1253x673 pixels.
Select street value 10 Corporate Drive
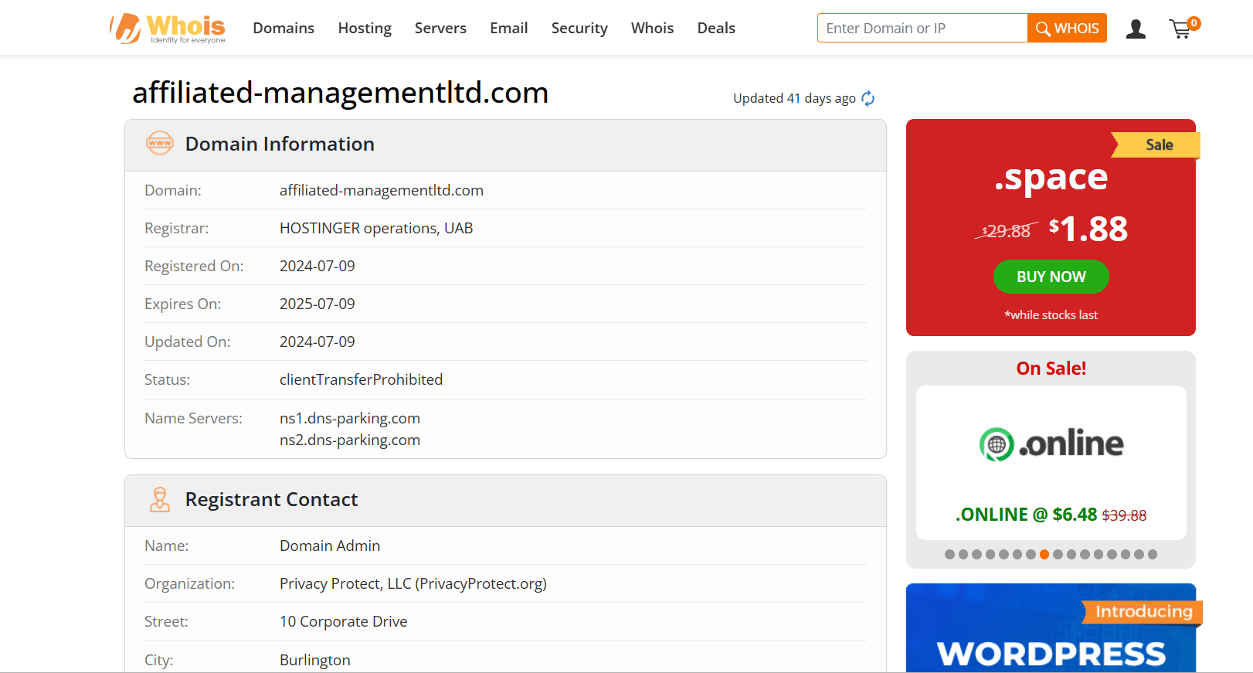344,621
